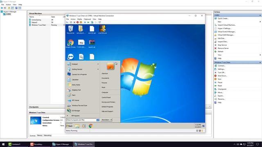Switch to Hyper-V Manager on host taskbar

[x=61, y=144]
